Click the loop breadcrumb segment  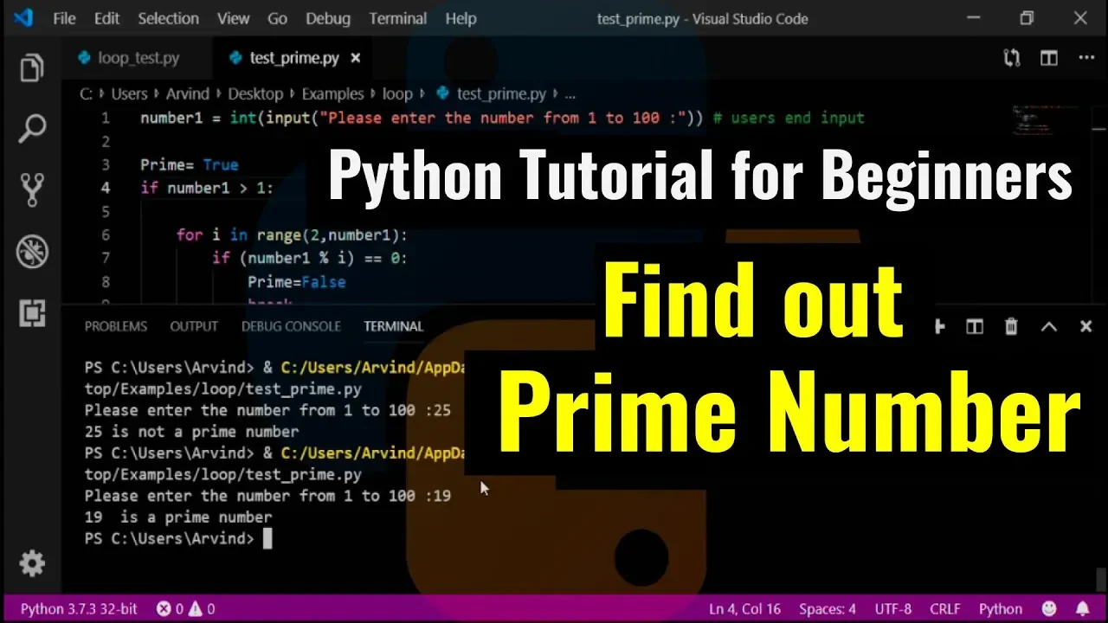[397, 93]
